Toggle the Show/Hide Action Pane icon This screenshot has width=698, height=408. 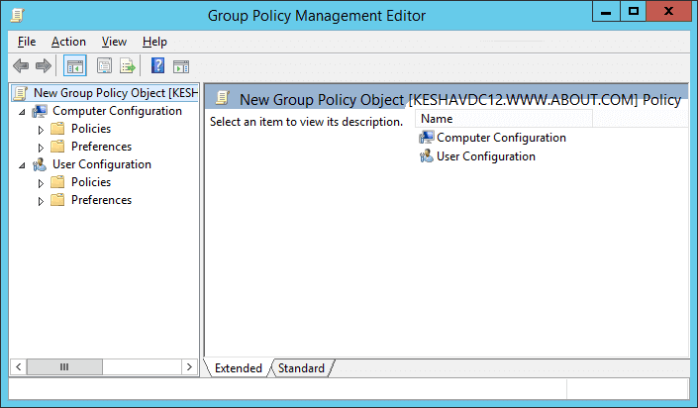[x=181, y=66]
